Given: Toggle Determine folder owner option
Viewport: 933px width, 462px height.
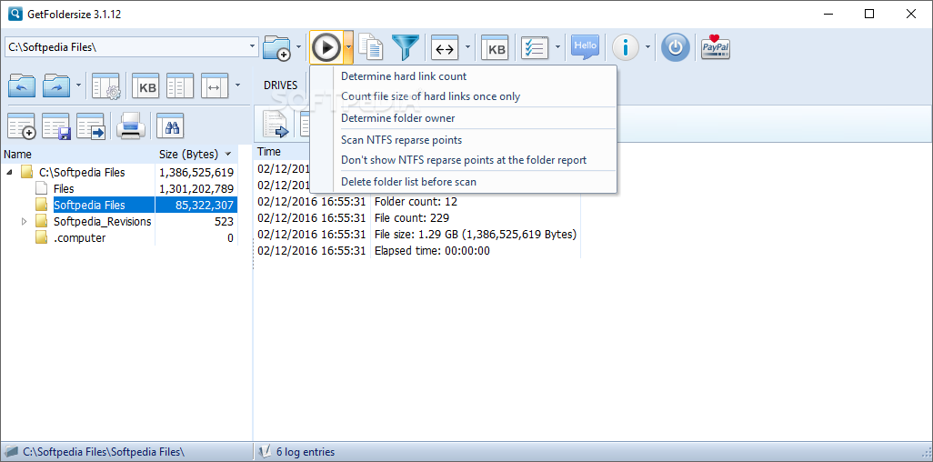Looking at the screenshot, I should [463, 118].
